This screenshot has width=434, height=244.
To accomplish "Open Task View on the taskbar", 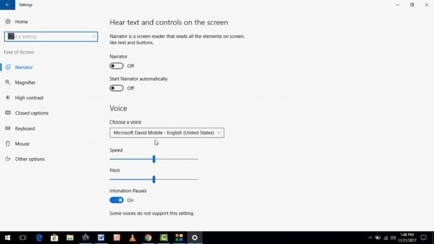I will pyautogui.click(x=22, y=238).
